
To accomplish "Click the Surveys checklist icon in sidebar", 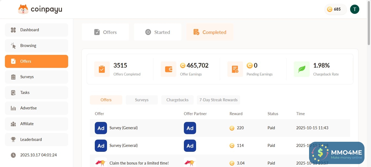I will pyautogui.click(x=13, y=77).
